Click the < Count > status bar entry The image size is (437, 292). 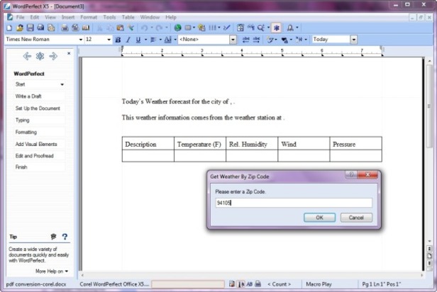(x=279, y=284)
